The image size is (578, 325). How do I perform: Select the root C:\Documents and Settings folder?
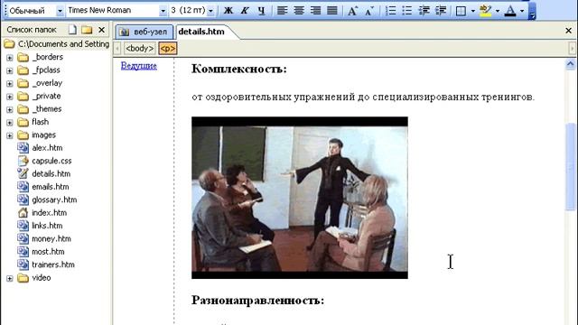pos(57,44)
